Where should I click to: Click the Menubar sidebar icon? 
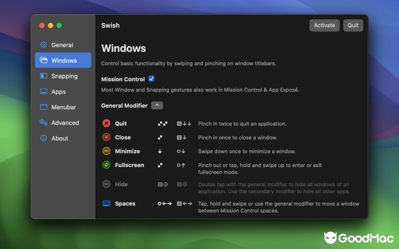click(43, 107)
